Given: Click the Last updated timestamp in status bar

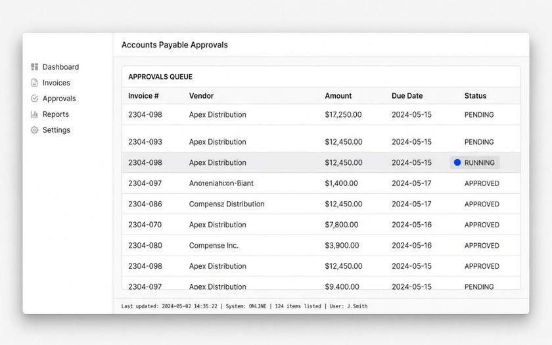Looking at the screenshot, I should coord(170,306).
